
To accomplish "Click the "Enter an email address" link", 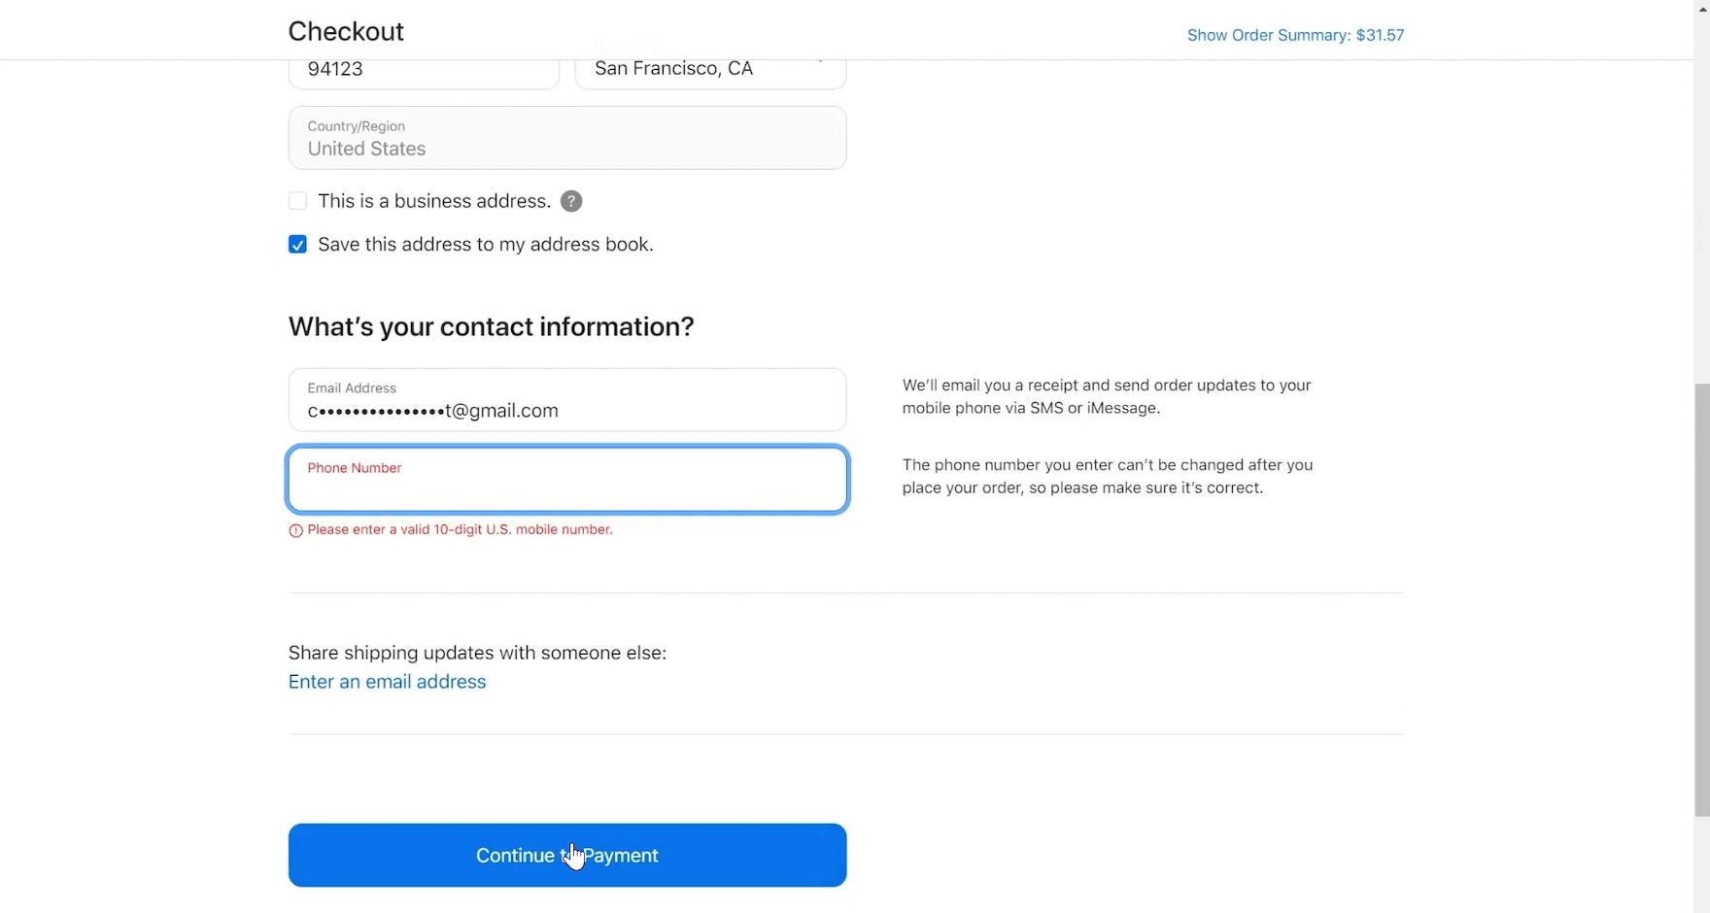I will point(387,682).
